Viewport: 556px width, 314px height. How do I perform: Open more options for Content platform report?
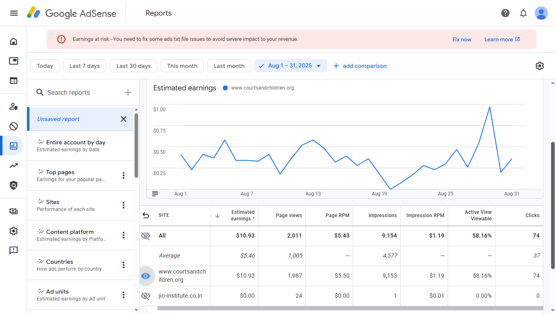click(x=123, y=235)
